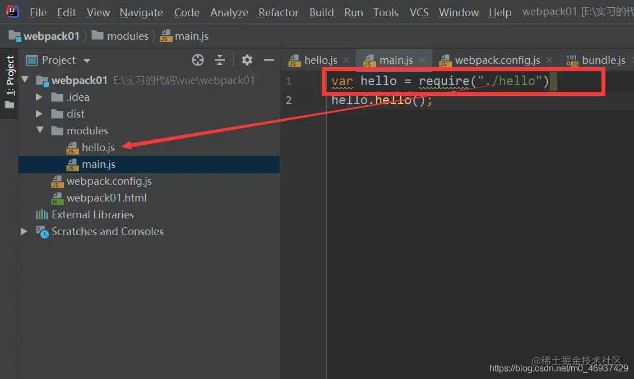Image resolution: width=634 pixels, height=379 pixels.
Task: Open the View menu
Action: click(98, 12)
